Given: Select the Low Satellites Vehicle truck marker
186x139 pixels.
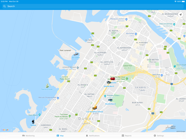Looking at the screenshot, I should point(95,108).
